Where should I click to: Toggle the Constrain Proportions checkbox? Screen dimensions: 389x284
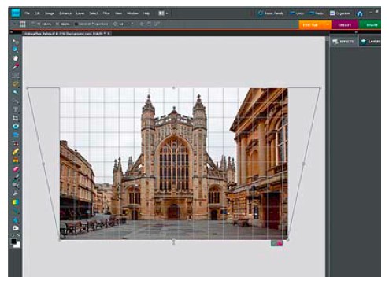[x=76, y=24]
